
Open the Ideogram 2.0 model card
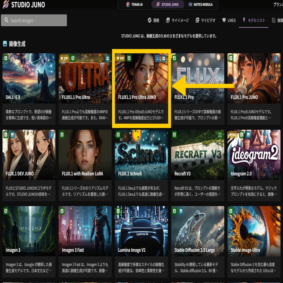click(x=254, y=165)
